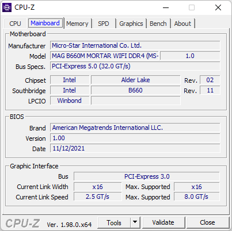Click the Tools button
The height and width of the screenshot is (231, 232).
[x=114, y=223]
